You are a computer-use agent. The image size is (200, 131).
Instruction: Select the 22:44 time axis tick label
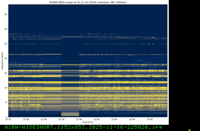tap(114, 120)
